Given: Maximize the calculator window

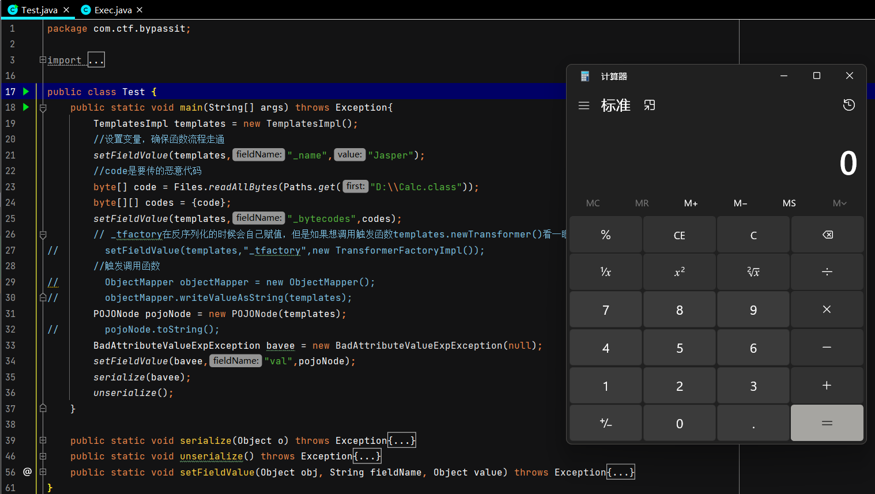Looking at the screenshot, I should [x=817, y=76].
